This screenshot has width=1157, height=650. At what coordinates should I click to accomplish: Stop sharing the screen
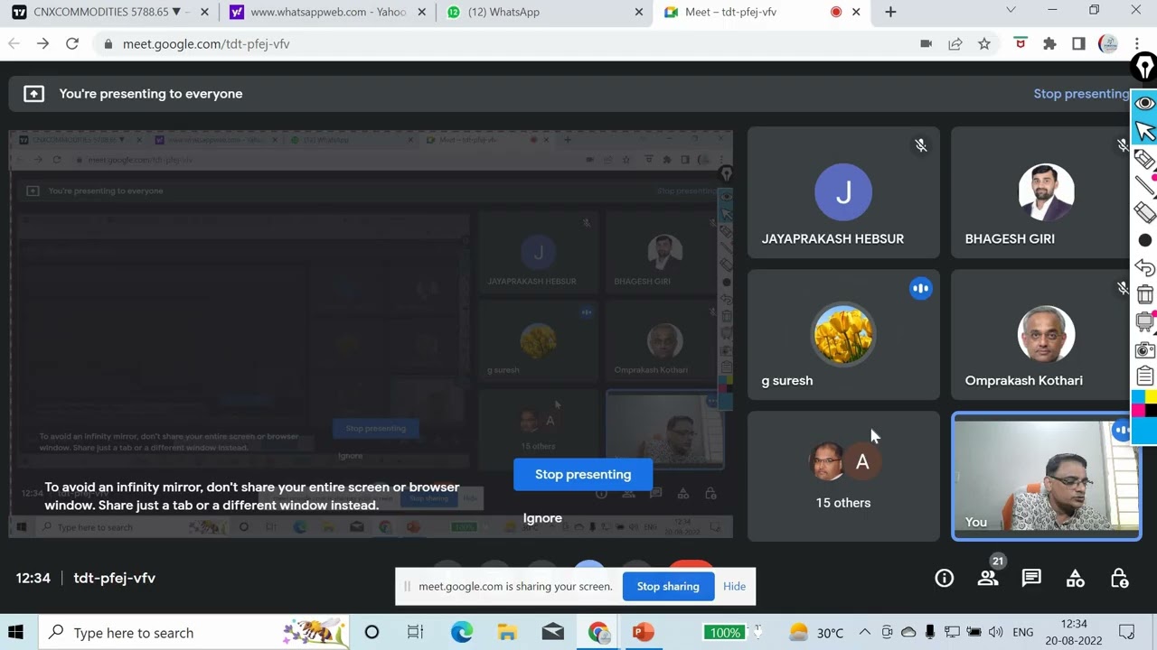(x=668, y=587)
